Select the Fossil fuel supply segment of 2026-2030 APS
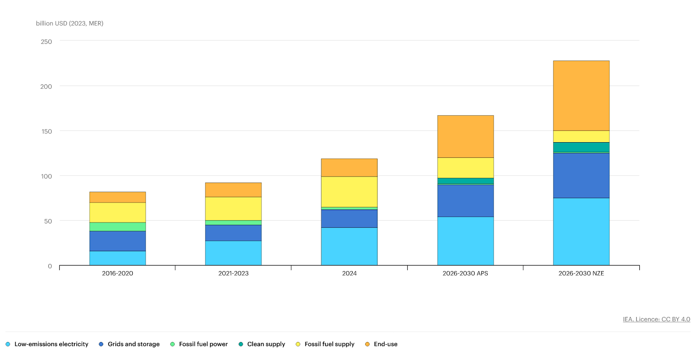 465,168
